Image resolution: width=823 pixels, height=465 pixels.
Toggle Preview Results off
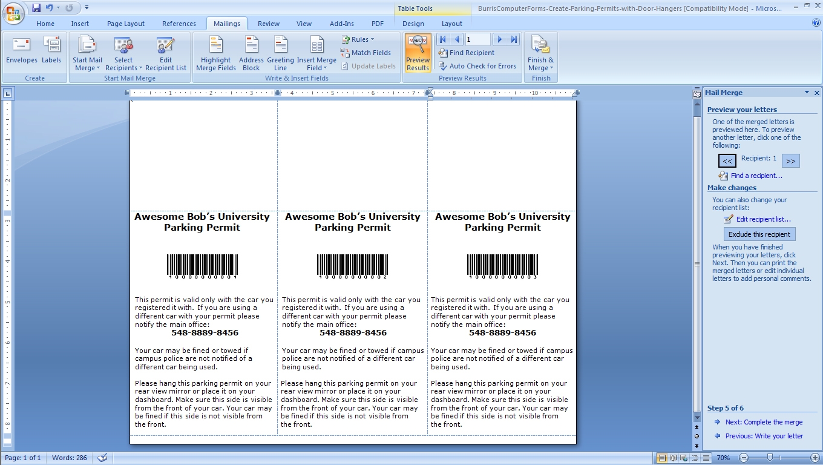[418, 53]
